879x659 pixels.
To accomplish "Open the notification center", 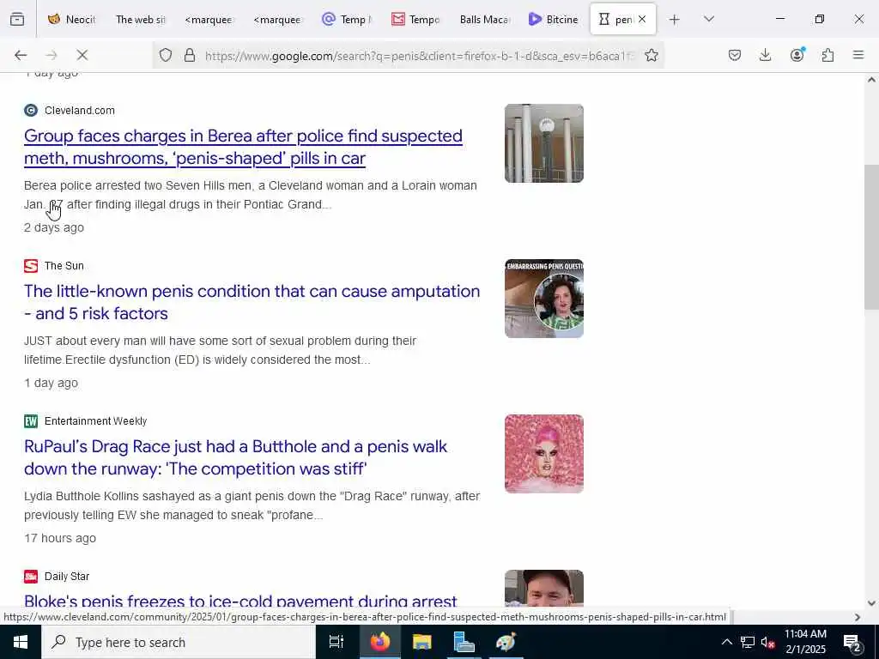I will click(x=852, y=642).
